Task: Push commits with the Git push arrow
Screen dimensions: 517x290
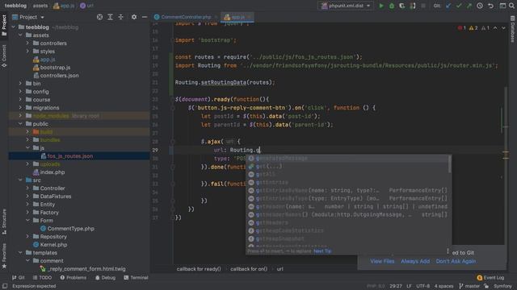Action: pos(469,6)
